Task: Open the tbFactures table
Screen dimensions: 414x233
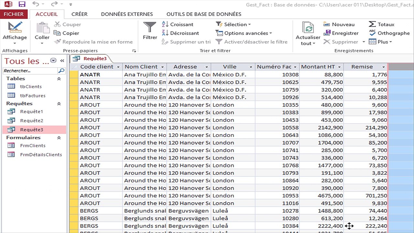Action: click(33, 95)
